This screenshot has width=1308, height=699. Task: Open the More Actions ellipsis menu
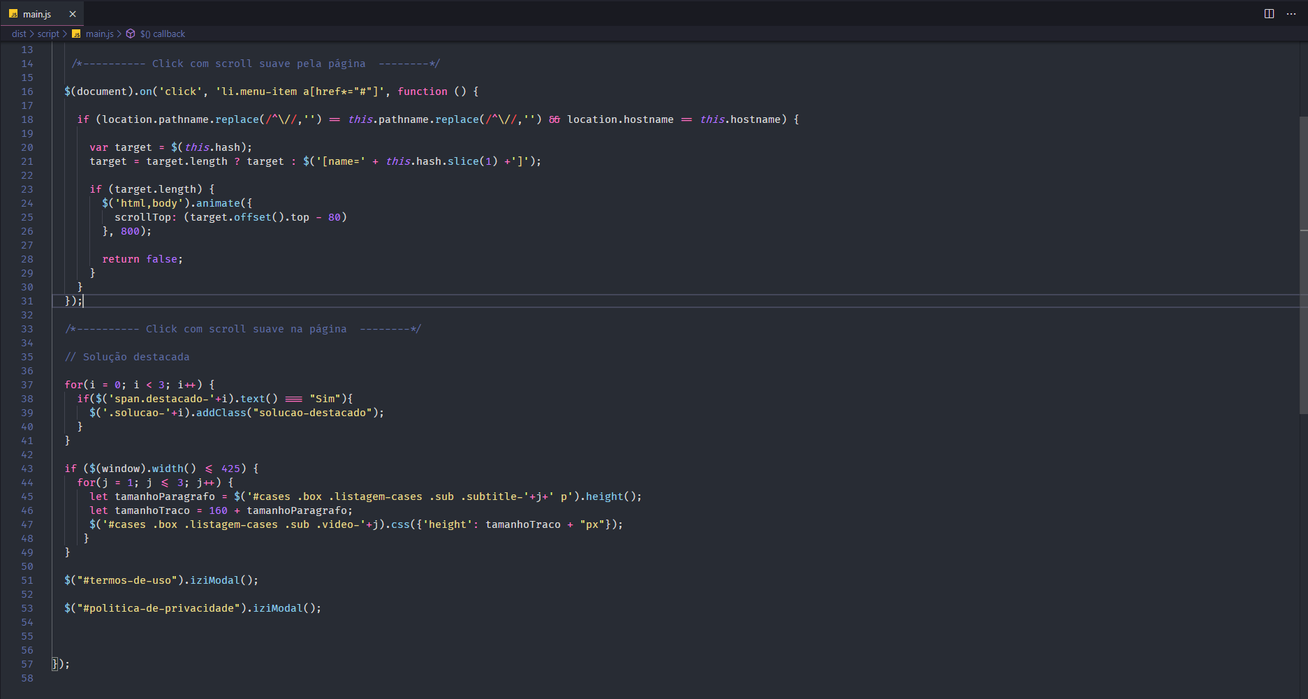1291,14
